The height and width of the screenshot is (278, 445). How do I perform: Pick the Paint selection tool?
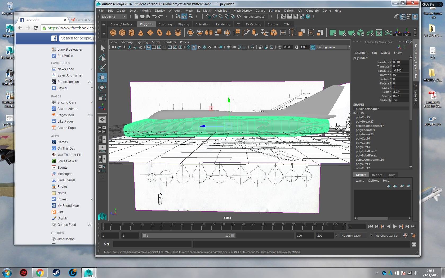click(x=102, y=68)
